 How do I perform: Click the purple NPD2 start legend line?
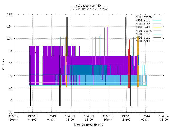pos(157,17)
